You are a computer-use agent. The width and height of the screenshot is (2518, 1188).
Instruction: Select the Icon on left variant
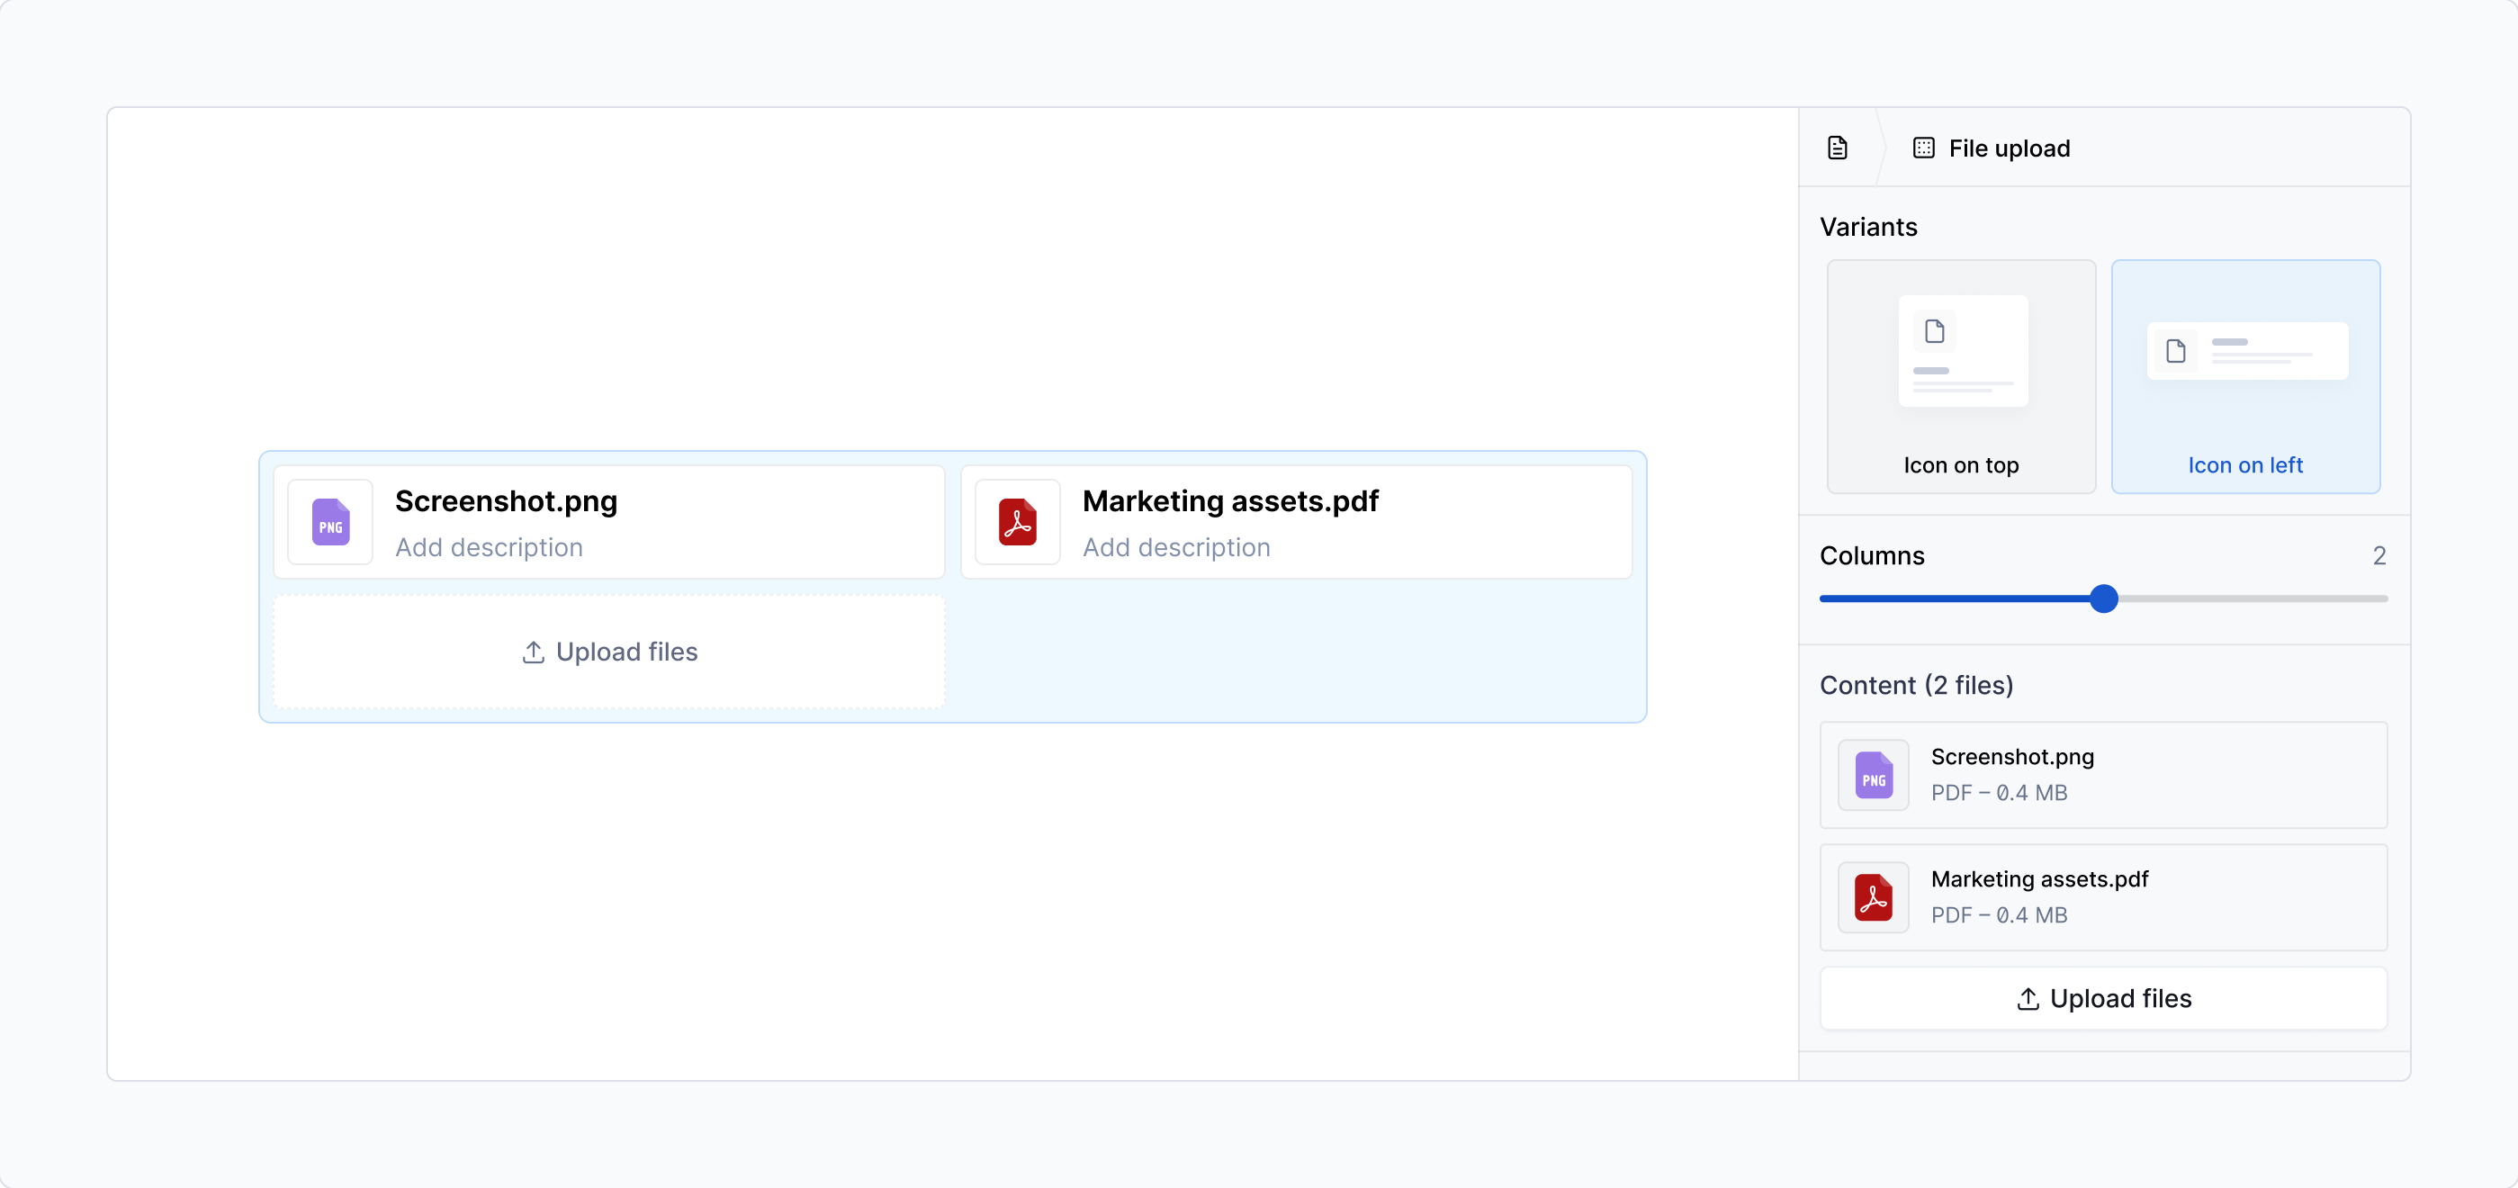point(2245,376)
